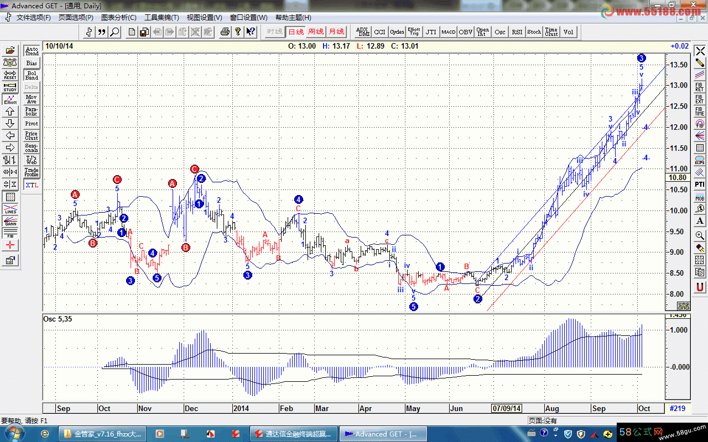The height and width of the screenshot is (442, 708).
Task: Select the FIB tool in left toolbar
Action: [x=10, y=233]
